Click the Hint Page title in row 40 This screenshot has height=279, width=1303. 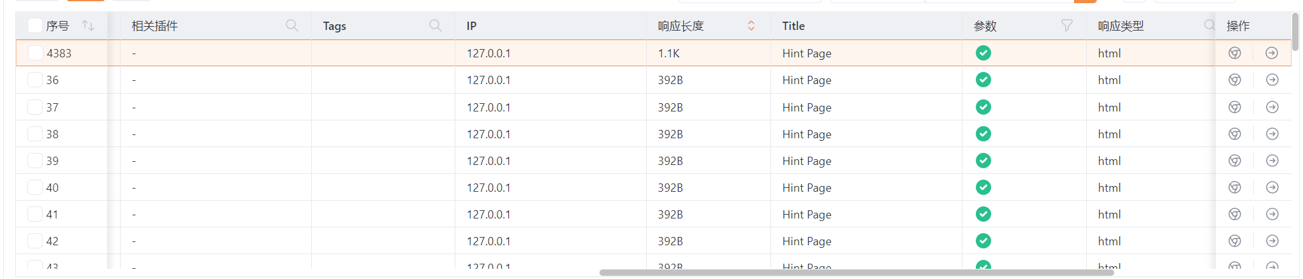point(806,188)
